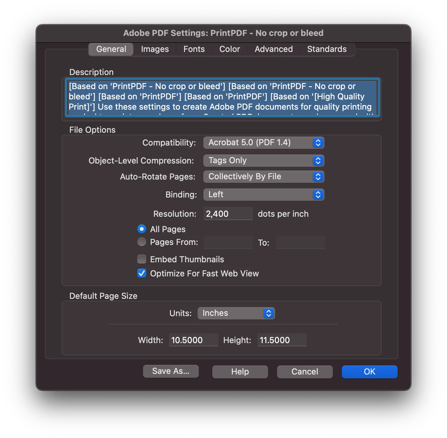Open the Units dropdown
Image resolution: width=447 pixels, height=438 pixels.
tap(236, 313)
